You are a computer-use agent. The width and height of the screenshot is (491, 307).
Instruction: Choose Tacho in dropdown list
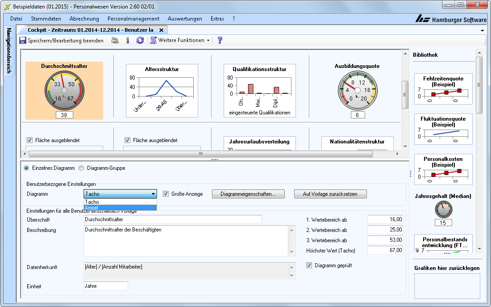[120, 202]
